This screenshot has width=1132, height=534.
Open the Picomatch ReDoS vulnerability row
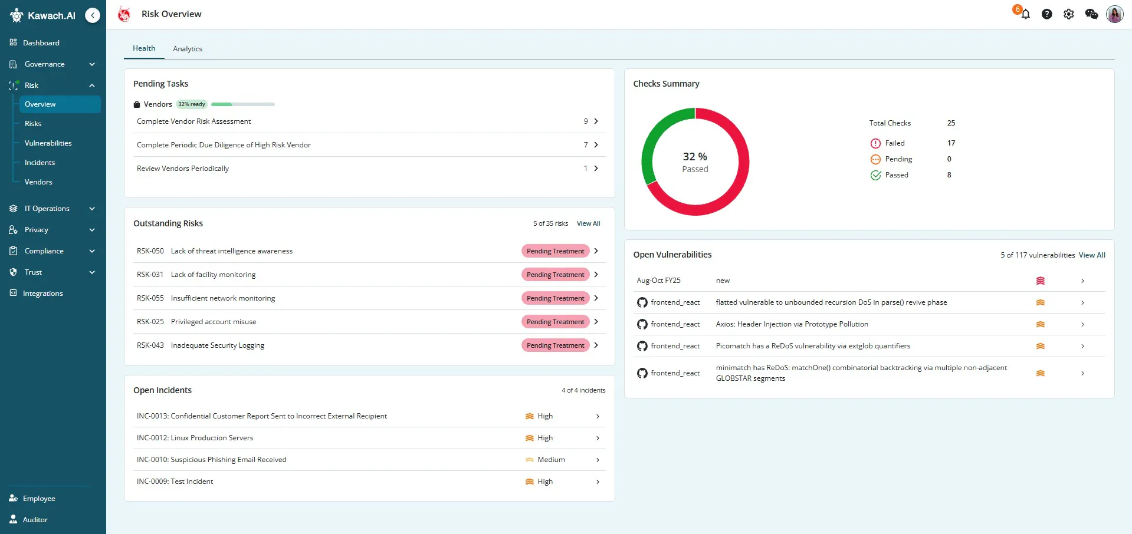(869, 346)
